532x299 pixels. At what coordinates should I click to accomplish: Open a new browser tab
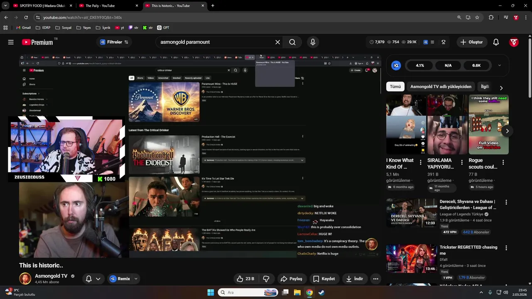(213, 6)
